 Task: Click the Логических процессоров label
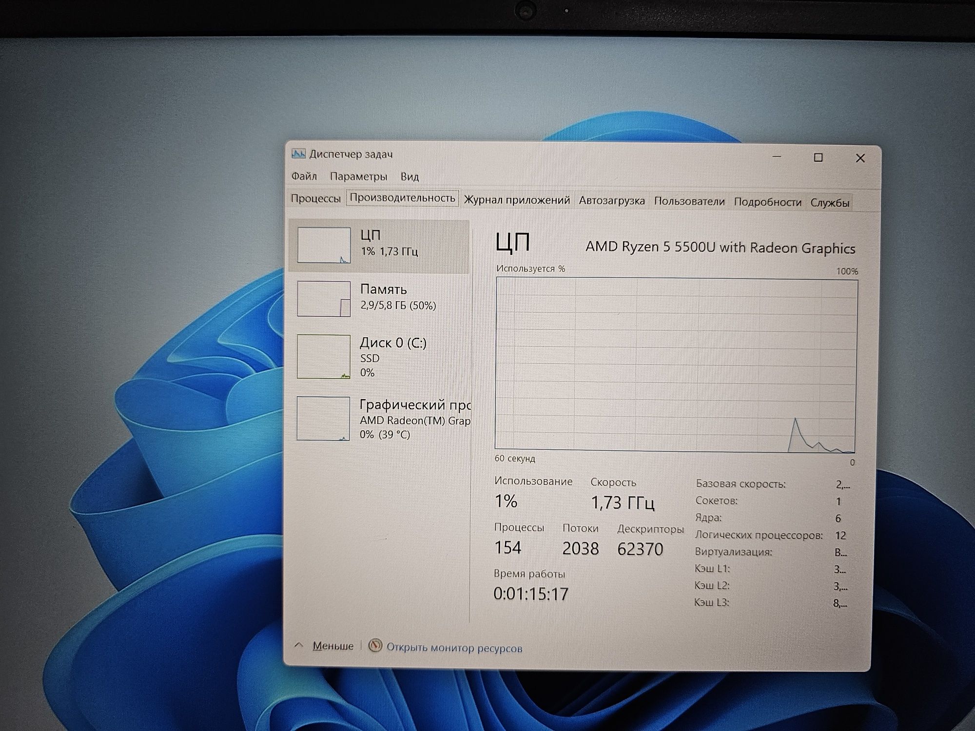click(x=759, y=535)
